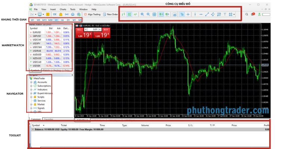Image resolution: width=299 pixels, height=149 pixels.
Task: Expand the Market tree node
Action: point(31,104)
